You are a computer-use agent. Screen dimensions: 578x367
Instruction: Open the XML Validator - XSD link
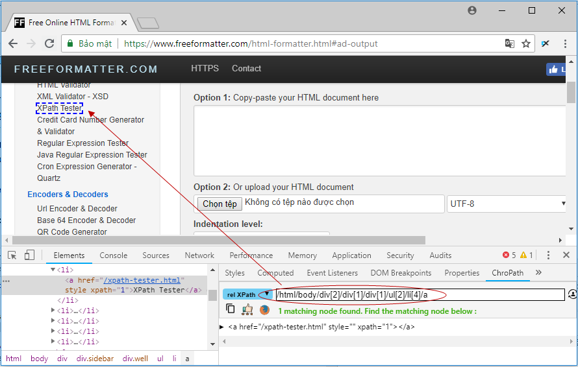(73, 97)
